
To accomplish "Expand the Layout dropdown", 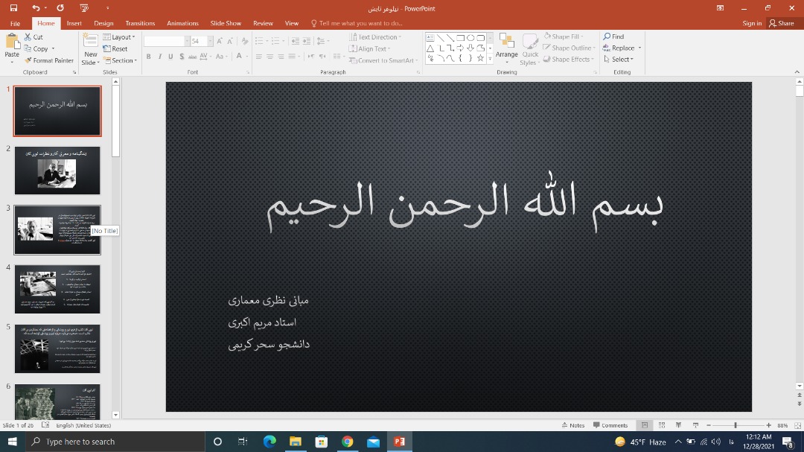I will tap(119, 37).
